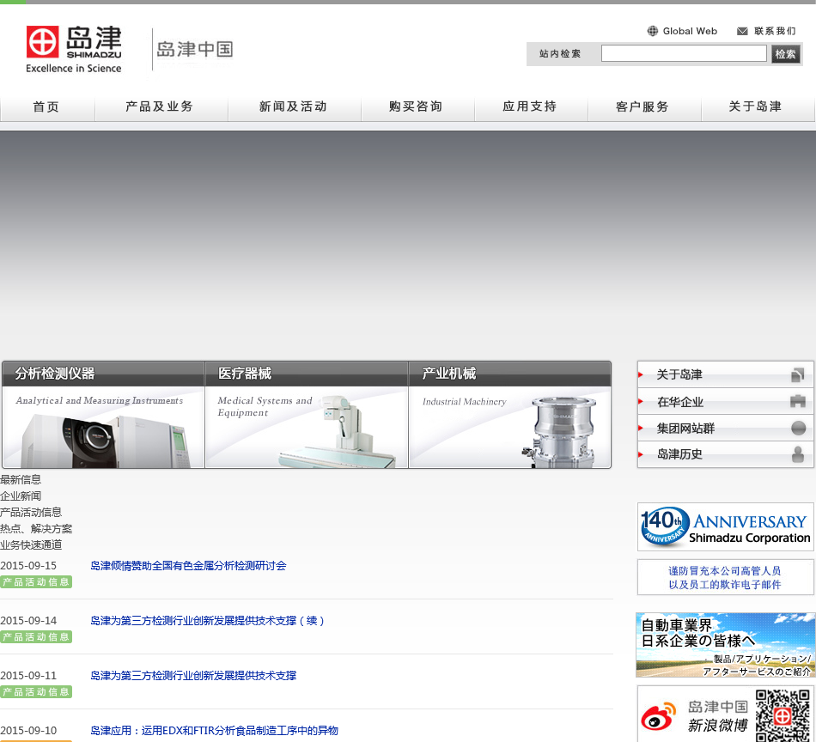
Task: Click the person icon in 岛津历史 row
Action: (x=798, y=454)
